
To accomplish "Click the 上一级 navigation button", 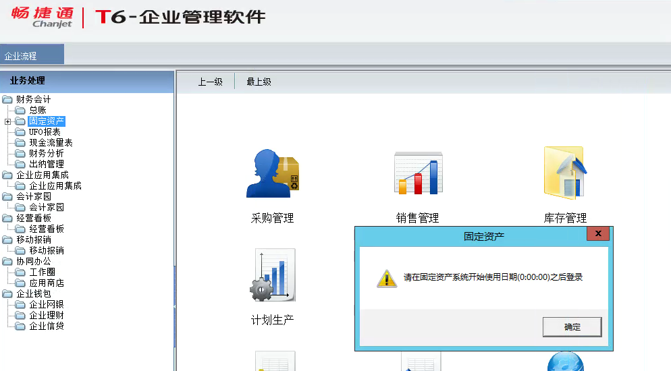I will 210,82.
